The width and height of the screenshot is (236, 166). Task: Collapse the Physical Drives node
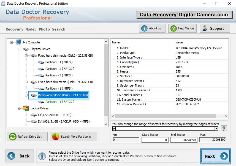(x=19, y=49)
